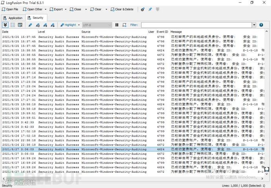This screenshot has height=188, width=271.
Task: Click the bookmark icon at bottom right
Action: coord(267,169)
